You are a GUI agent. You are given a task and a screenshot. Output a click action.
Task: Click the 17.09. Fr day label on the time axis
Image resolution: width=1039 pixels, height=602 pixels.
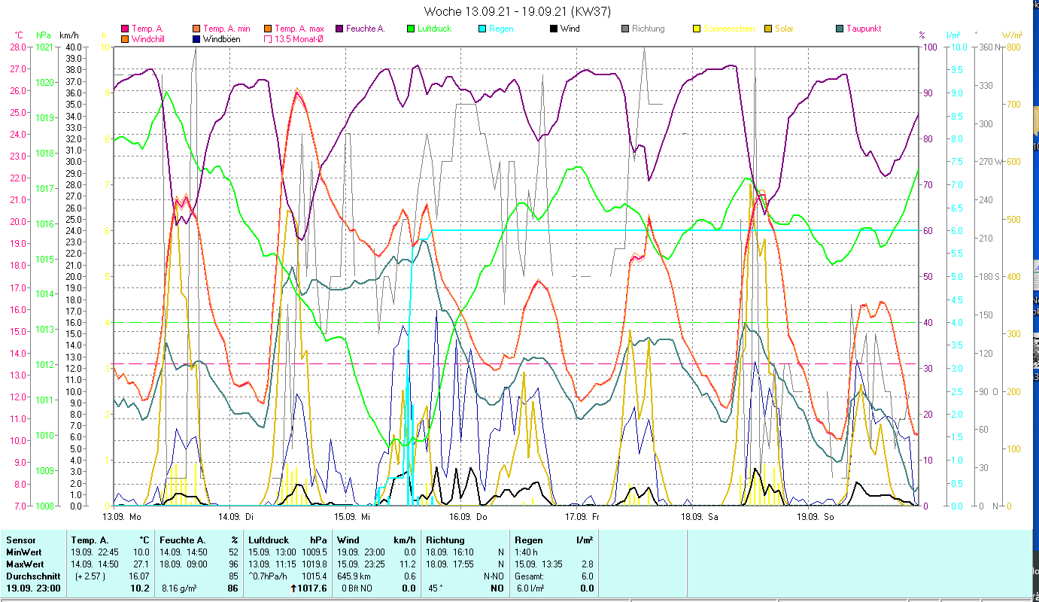582,517
